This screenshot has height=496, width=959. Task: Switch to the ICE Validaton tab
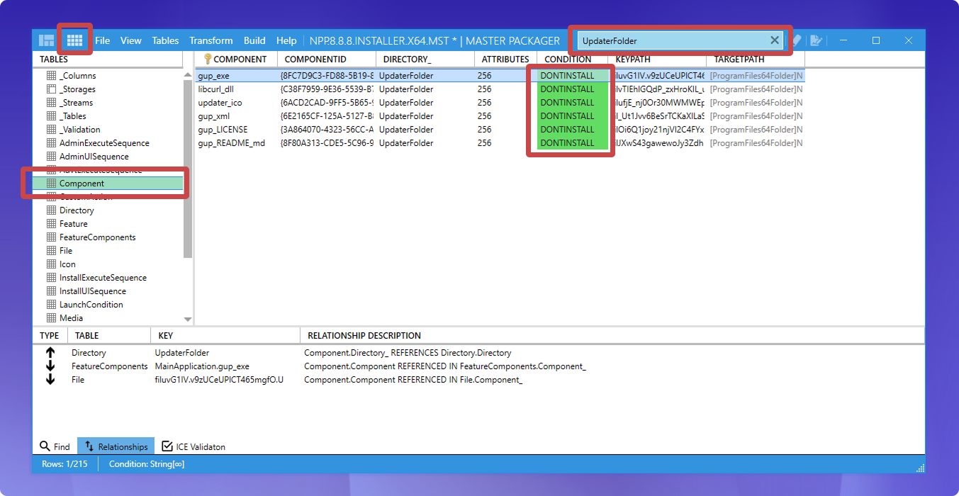click(194, 446)
